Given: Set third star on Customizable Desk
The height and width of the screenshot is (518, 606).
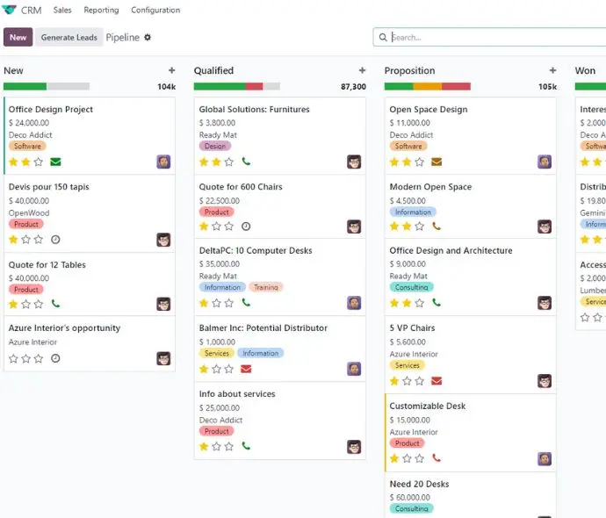Looking at the screenshot, I should (419, 458).
